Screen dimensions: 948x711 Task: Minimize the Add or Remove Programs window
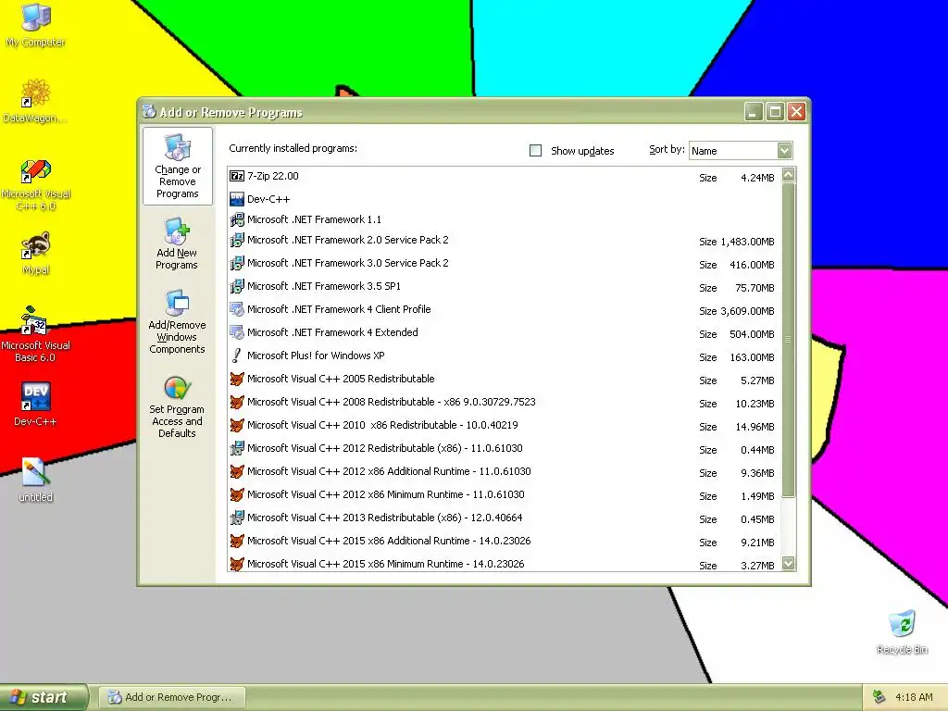(x=754, y=112)
